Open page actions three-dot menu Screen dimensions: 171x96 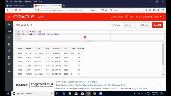pyautogui.click(x=99, y=10)
